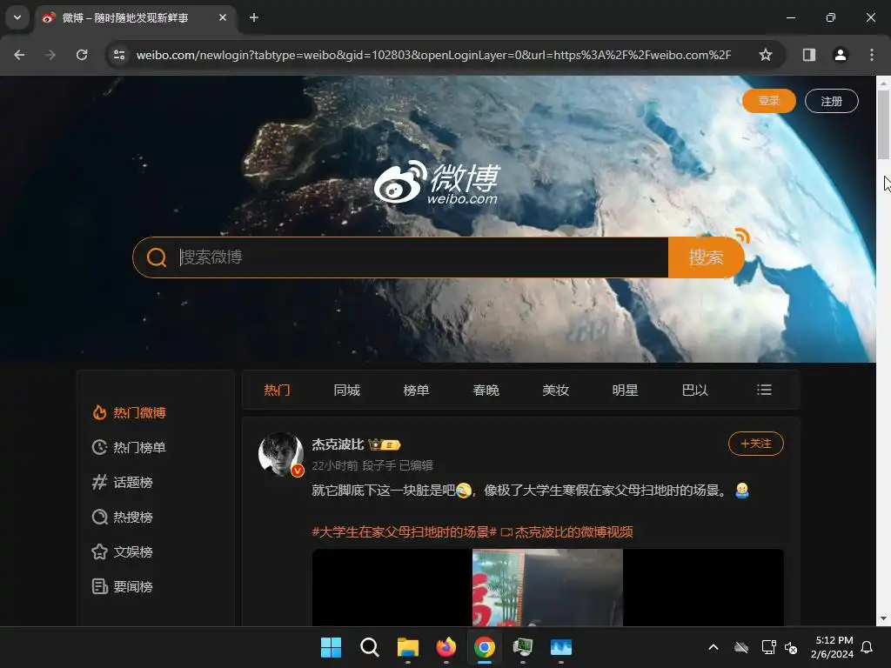
Task: Open 杰克波比 username link
Action: click(x=338, y=444)
